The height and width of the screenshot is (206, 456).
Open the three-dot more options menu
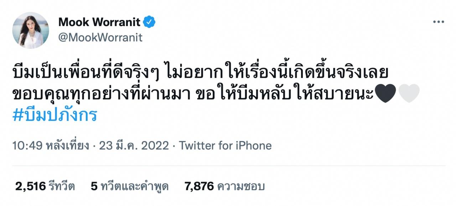438,22
